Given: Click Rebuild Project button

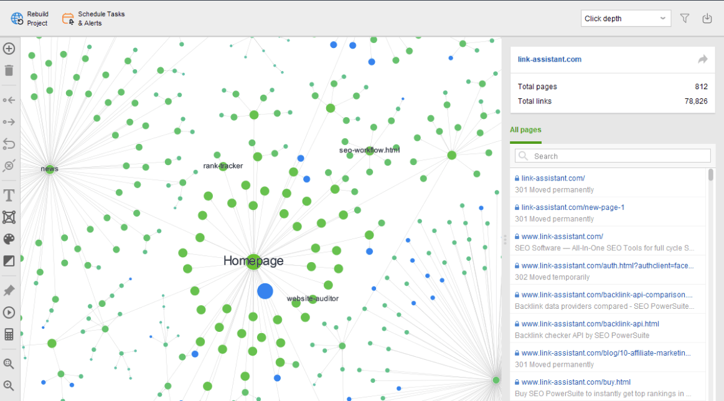Looking at the screenshot, I should click(30, 19).
